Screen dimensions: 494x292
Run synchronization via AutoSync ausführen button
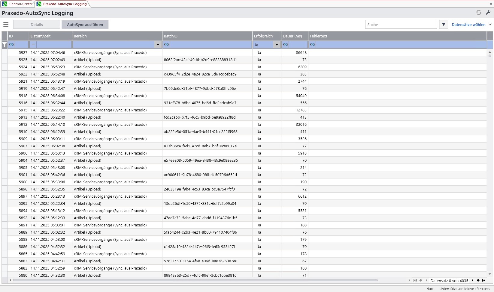point(85,24)
